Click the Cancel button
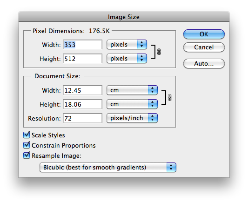Viewport: 248px width, 203px height. 204,47
